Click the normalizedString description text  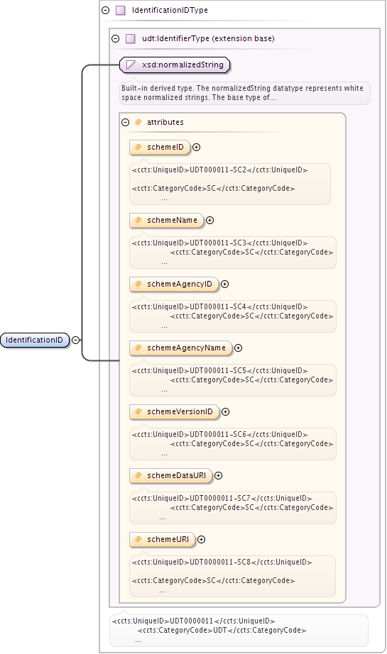pos(242,93)
